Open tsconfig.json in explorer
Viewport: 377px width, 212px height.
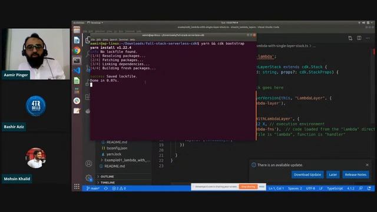tap(117, 148)
